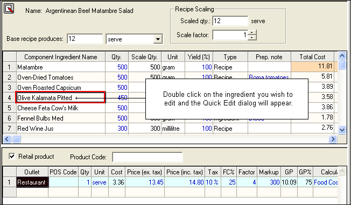This screenshot has width=351, height=205.
Task: Click the Matambre total cost 11.81 cell
Action: [312, 67]
